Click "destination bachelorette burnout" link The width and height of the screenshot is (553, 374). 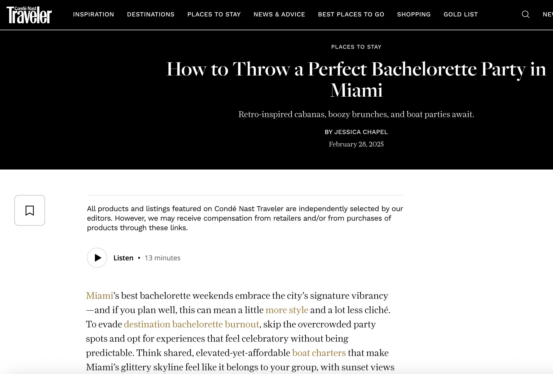click(191, 324)
